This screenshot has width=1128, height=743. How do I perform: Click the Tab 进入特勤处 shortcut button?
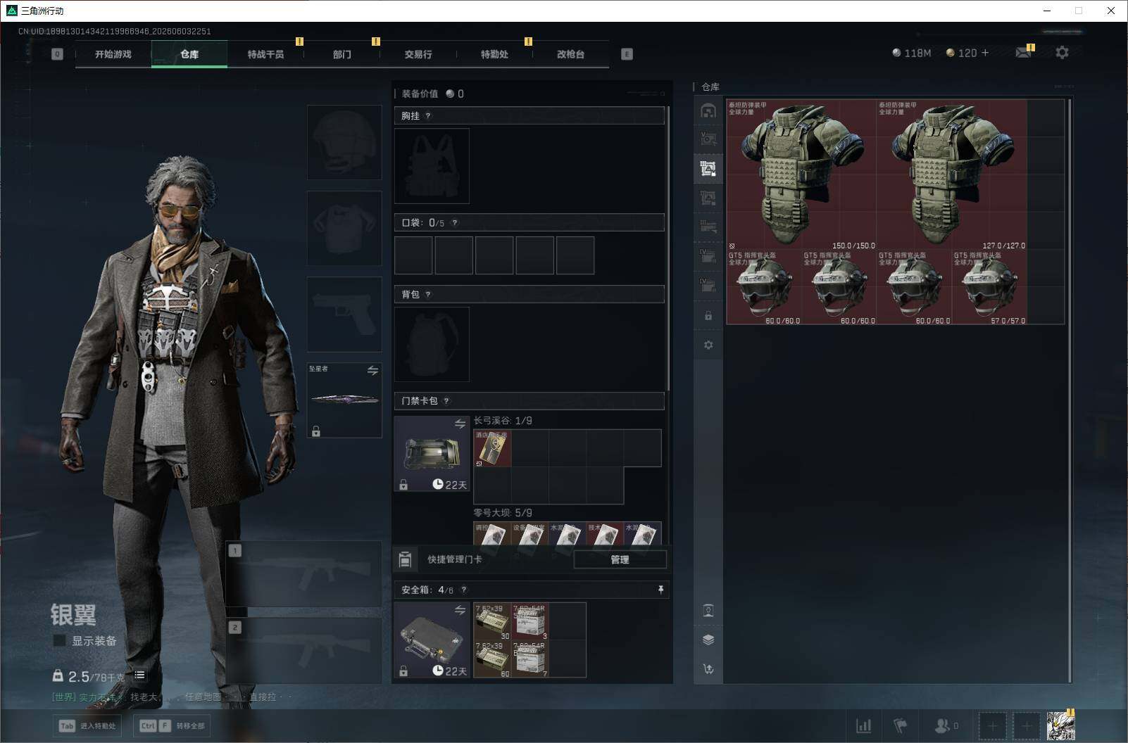(87, 726)
